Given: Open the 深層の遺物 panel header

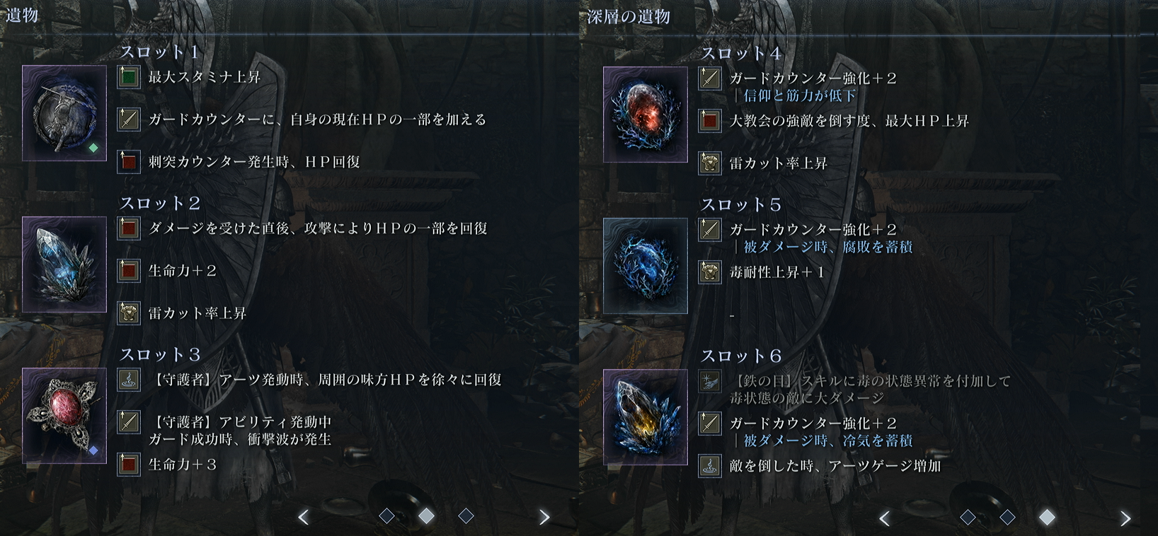Looking at the screenshot, I should [x=629, y=16].
